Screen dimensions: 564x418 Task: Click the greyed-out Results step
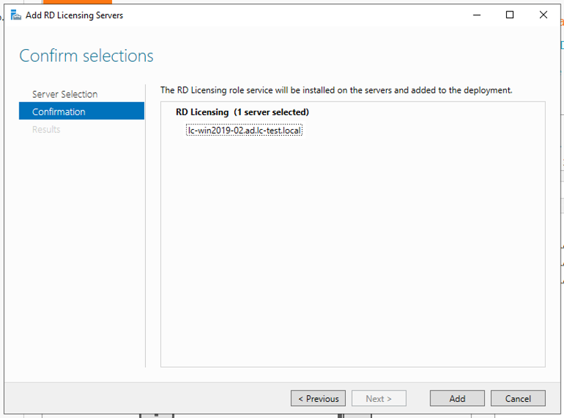pyautogui.click(x=46, y=129)
